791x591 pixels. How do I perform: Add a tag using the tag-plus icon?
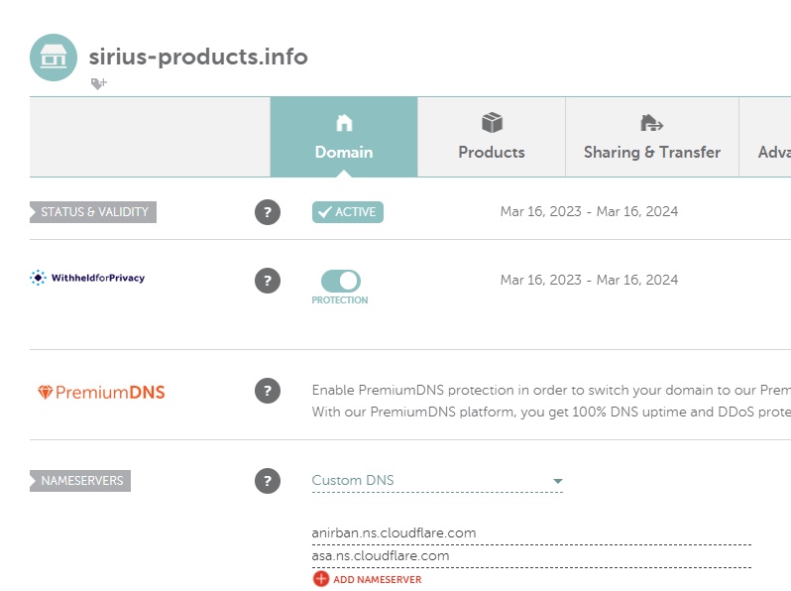tap(99, 83)
